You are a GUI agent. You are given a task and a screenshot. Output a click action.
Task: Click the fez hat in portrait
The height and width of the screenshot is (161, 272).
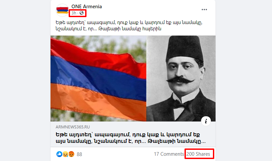[185, 48]
